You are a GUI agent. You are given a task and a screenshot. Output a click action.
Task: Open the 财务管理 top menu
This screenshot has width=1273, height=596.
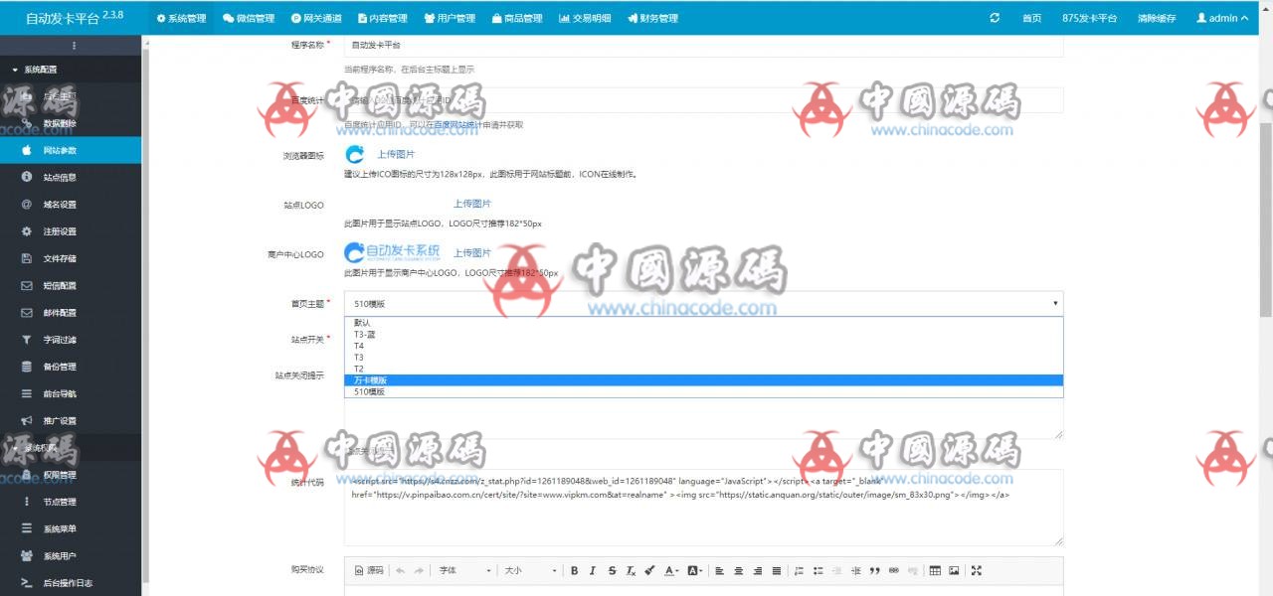[652, 18]
